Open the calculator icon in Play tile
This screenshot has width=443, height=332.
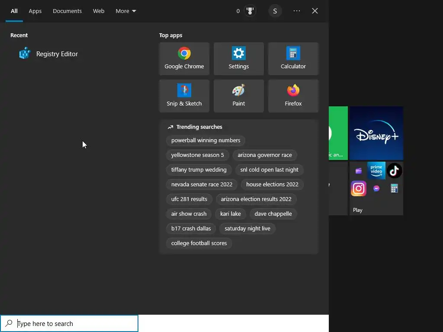click(394, 188)
